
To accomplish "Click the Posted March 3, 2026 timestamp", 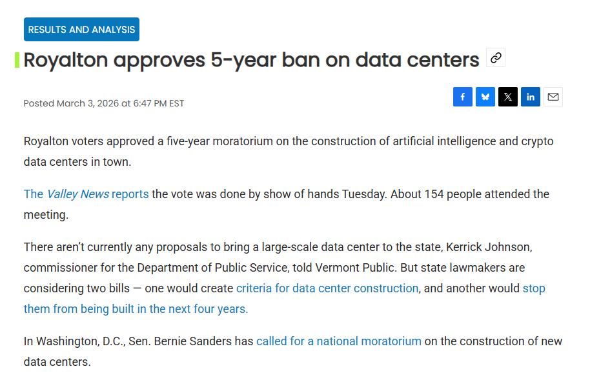I will tap(104, 103).
